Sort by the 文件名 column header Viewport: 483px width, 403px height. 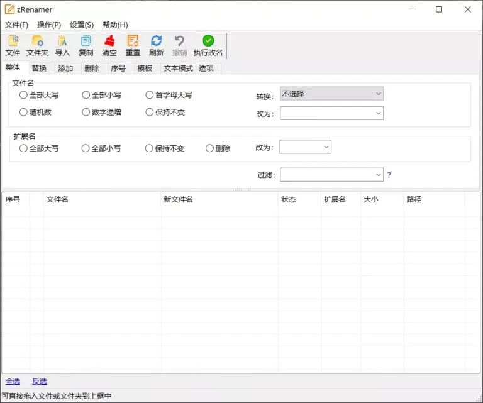(102, 199)
